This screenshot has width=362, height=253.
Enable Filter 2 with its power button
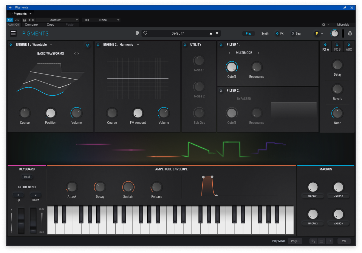(x=221, y=91)
